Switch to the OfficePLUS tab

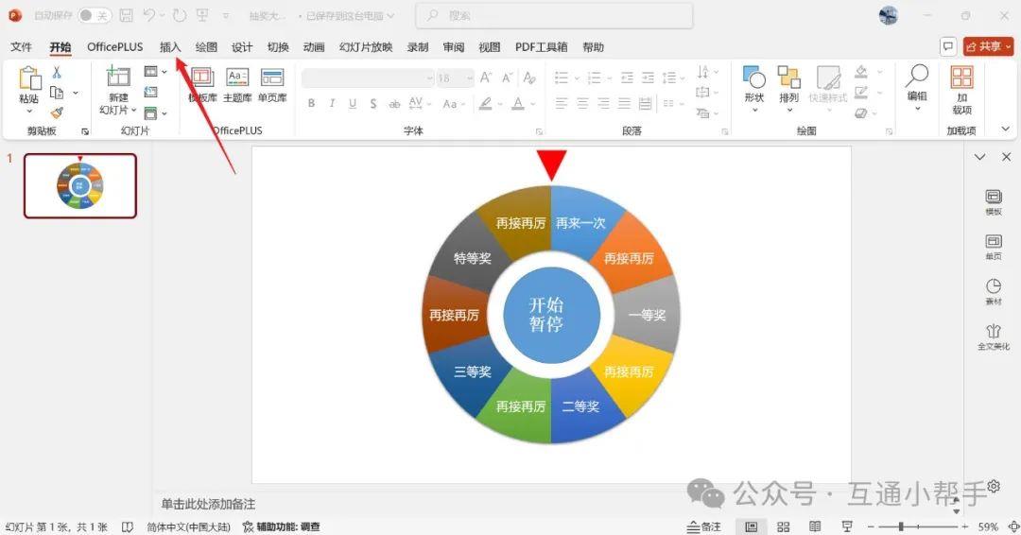point(114,47)
